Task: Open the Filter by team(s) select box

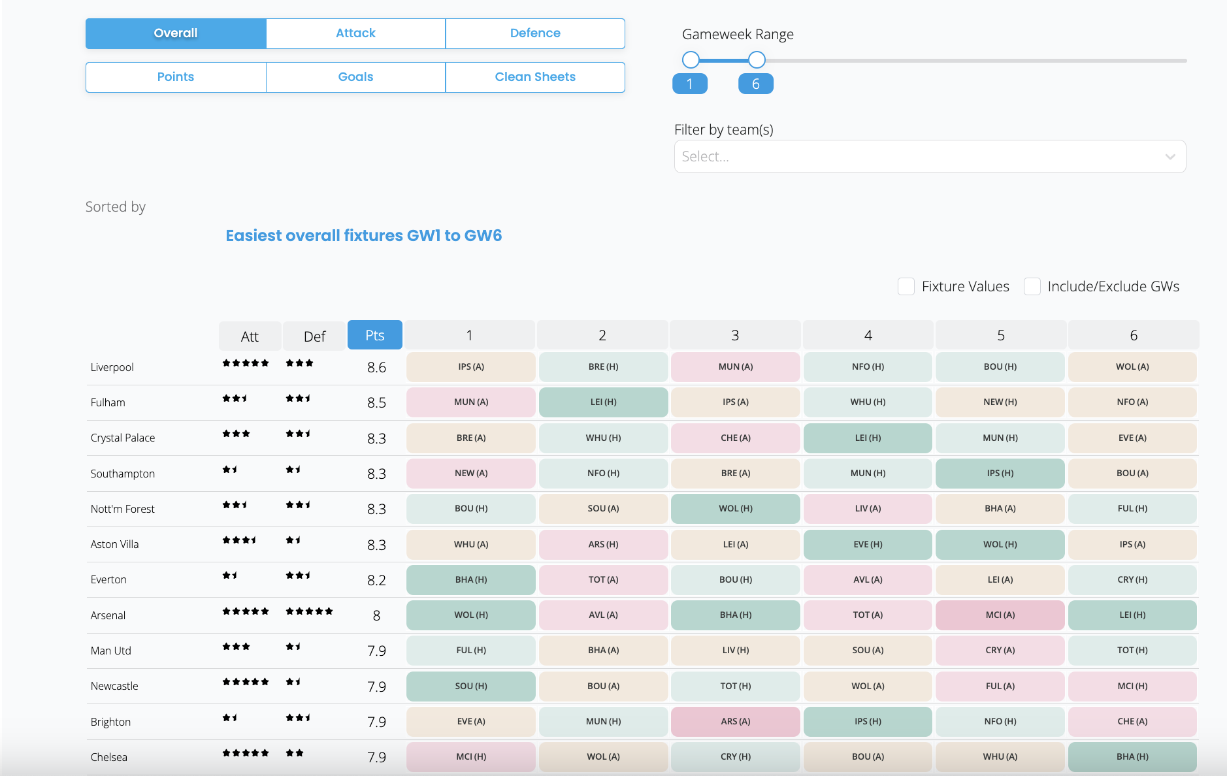Action: point(930,157)
